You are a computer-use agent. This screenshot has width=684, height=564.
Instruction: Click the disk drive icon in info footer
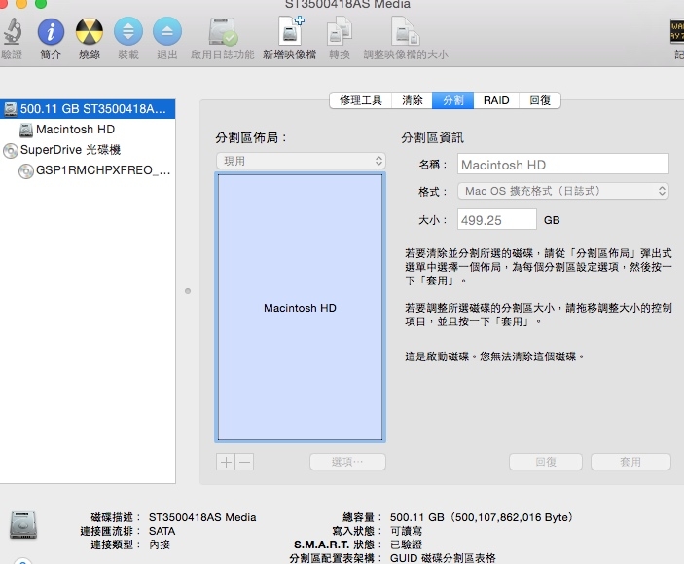tap(23, 525)
